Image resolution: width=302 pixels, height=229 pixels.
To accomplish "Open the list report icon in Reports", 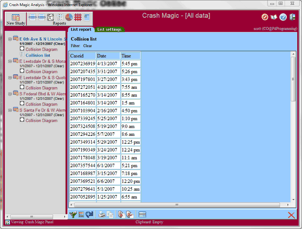I will click(60, 17).
